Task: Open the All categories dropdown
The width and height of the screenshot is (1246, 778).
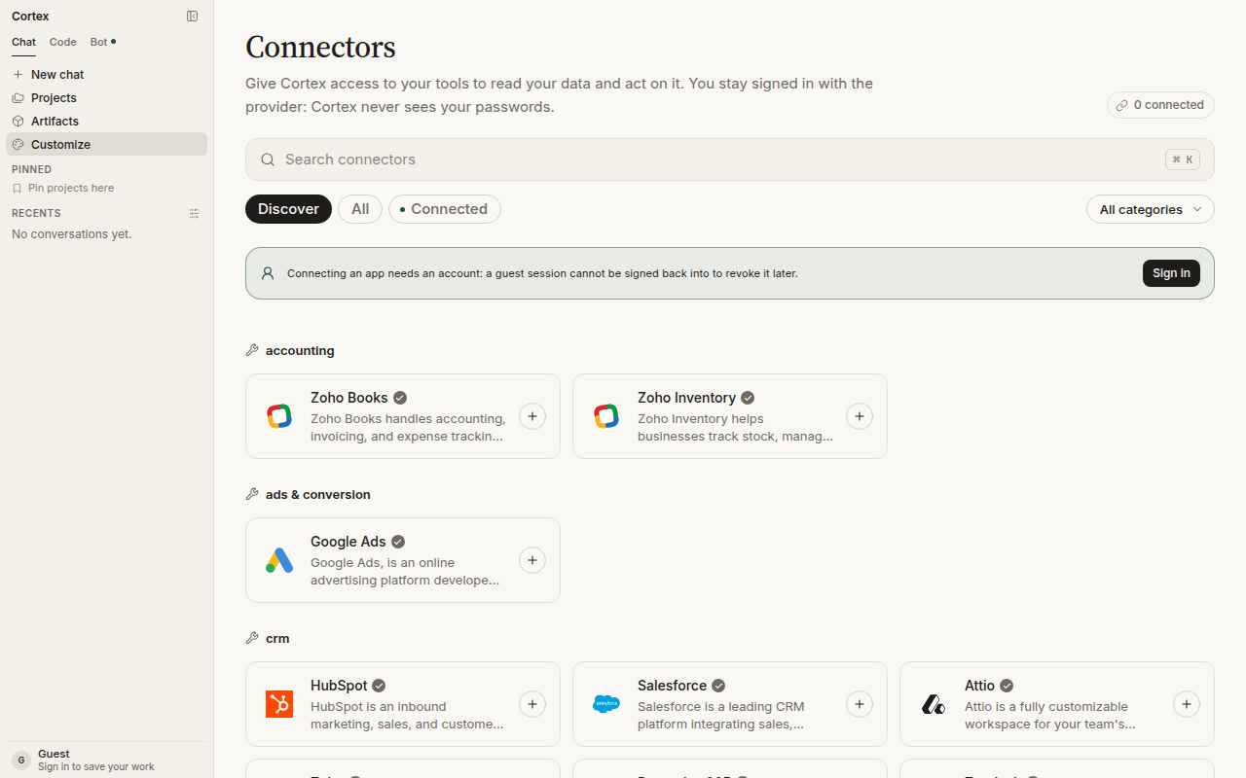Action: click(1151, 209)
